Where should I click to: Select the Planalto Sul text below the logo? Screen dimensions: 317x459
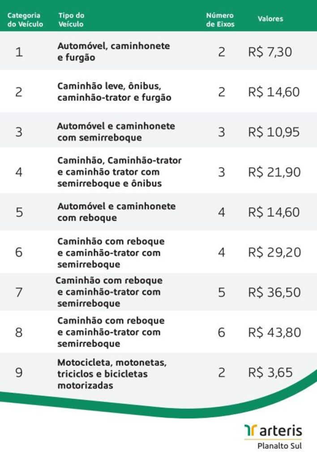[279, 446]
